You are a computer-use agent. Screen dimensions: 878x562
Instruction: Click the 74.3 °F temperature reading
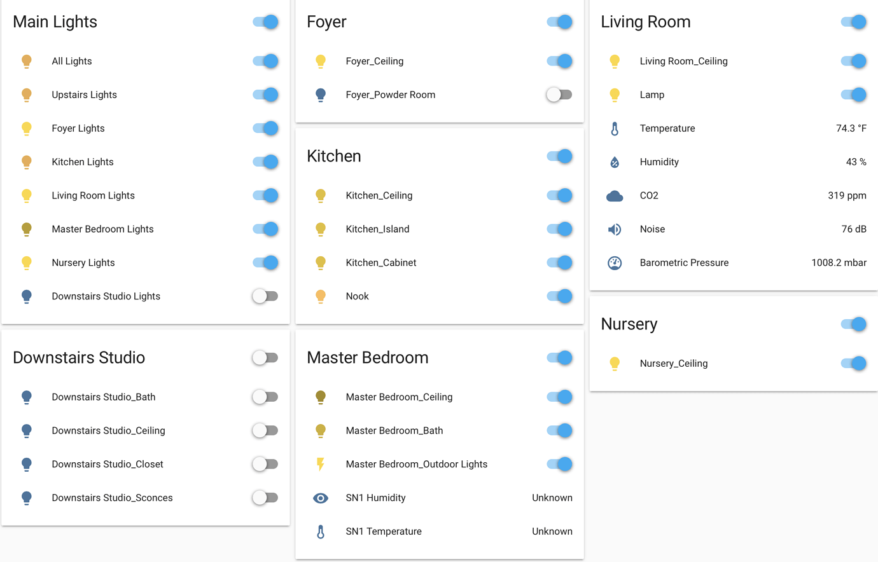[x=851, y=128]
